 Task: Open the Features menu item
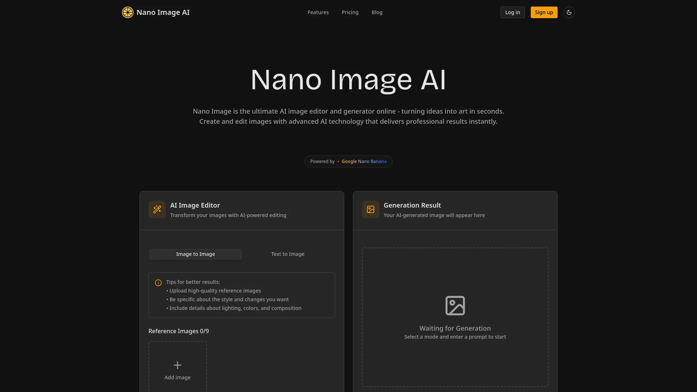(318, 12)
